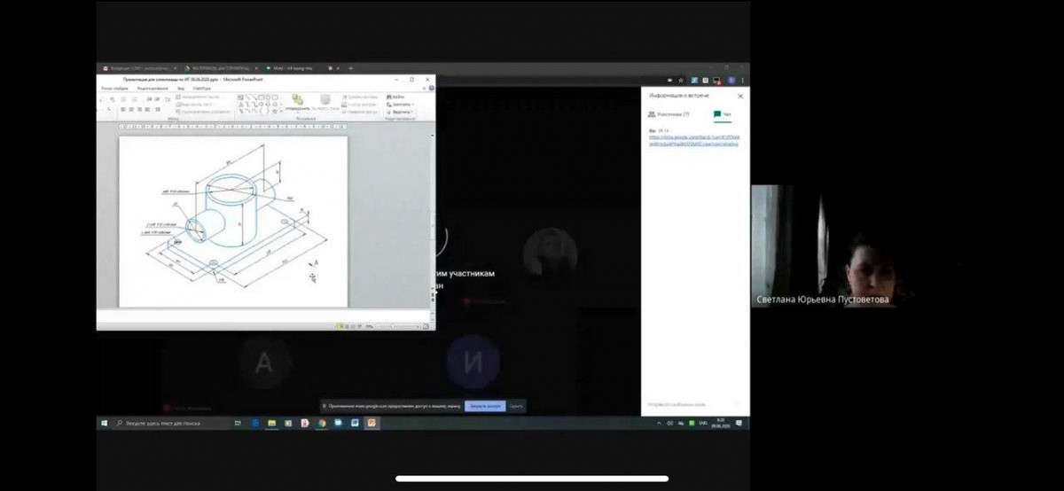1064x491 pixels.
Task: Click the PowerPoint icon in taskbar
Action: coord(372,424)
